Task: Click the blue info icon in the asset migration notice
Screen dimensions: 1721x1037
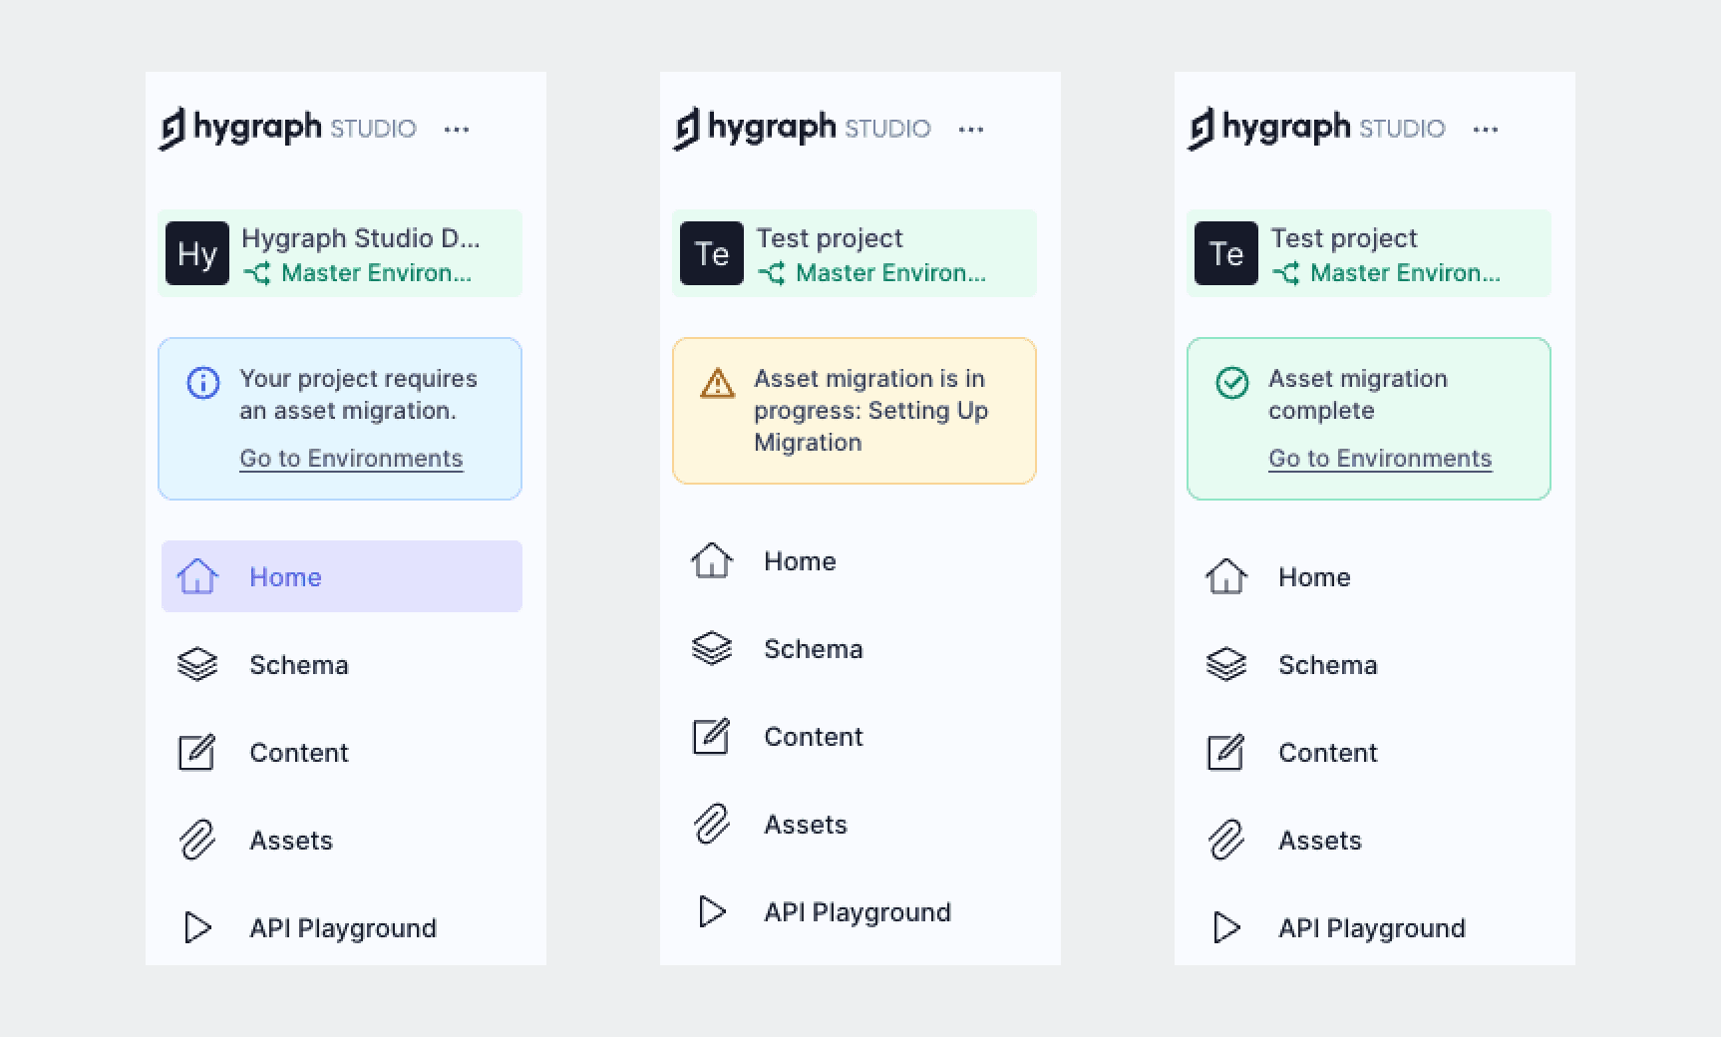Action: coord(203,383)
